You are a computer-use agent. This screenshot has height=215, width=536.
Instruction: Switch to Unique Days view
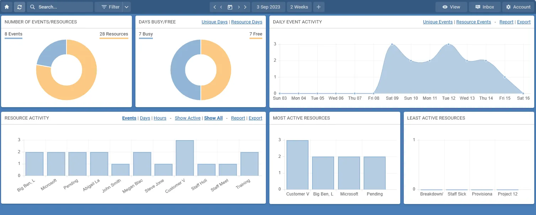pyautogui.click(x=214, y=22)
